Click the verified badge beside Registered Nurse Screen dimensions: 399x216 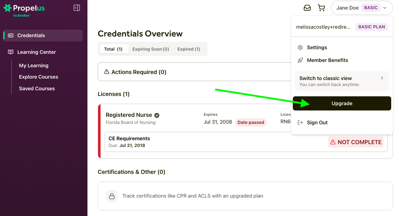click(x=157, y=115)
